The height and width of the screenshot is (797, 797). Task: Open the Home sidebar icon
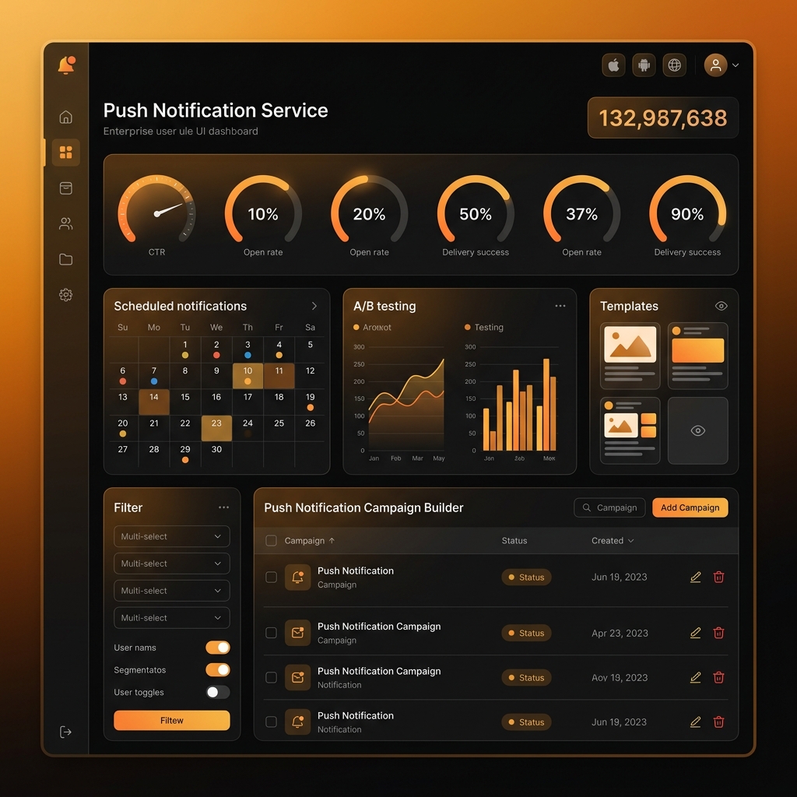(x=65, y=117)
